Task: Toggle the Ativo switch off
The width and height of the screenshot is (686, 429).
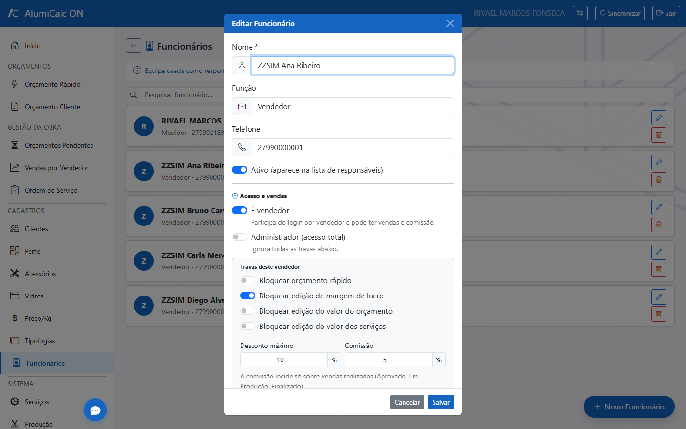Action: click(240, 170)
